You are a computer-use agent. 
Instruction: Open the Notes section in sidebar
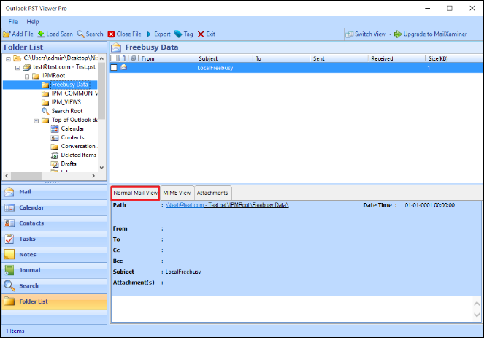coord(54,255)
